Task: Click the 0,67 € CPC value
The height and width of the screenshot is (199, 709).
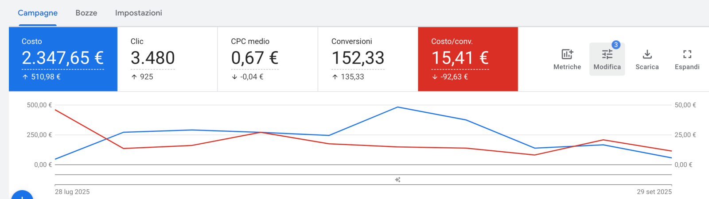Action: click(255, 58)
